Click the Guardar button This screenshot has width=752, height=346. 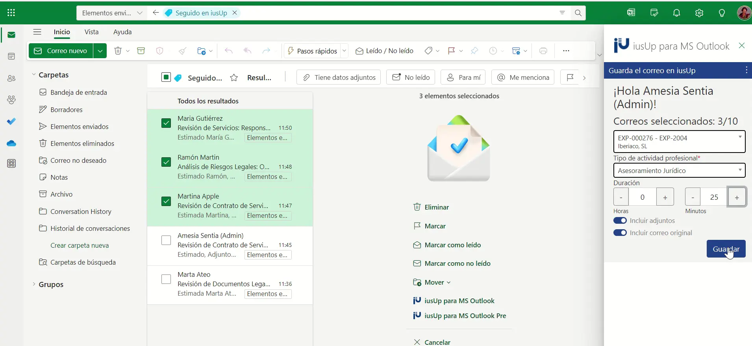pyautogui.click(x=726, y=249)
